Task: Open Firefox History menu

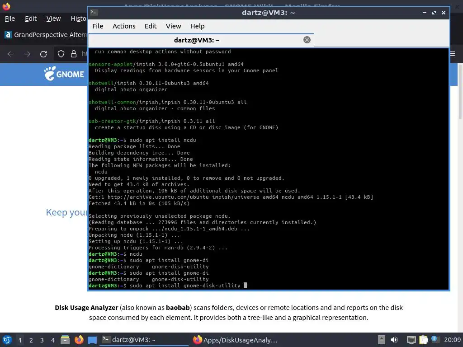Action: click(78, 19)
